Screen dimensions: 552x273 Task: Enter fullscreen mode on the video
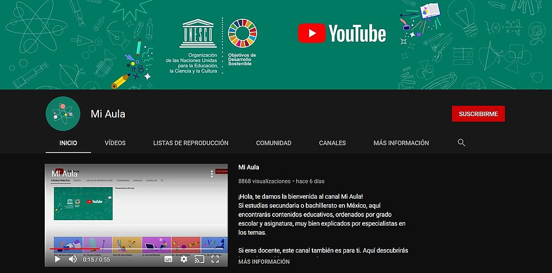pos(215,259)
